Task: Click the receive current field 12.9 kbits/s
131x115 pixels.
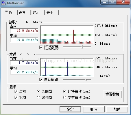Action: (x=24, y=31)
